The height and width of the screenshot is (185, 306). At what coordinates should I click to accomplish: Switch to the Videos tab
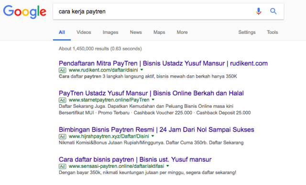(x=84, y=32)
